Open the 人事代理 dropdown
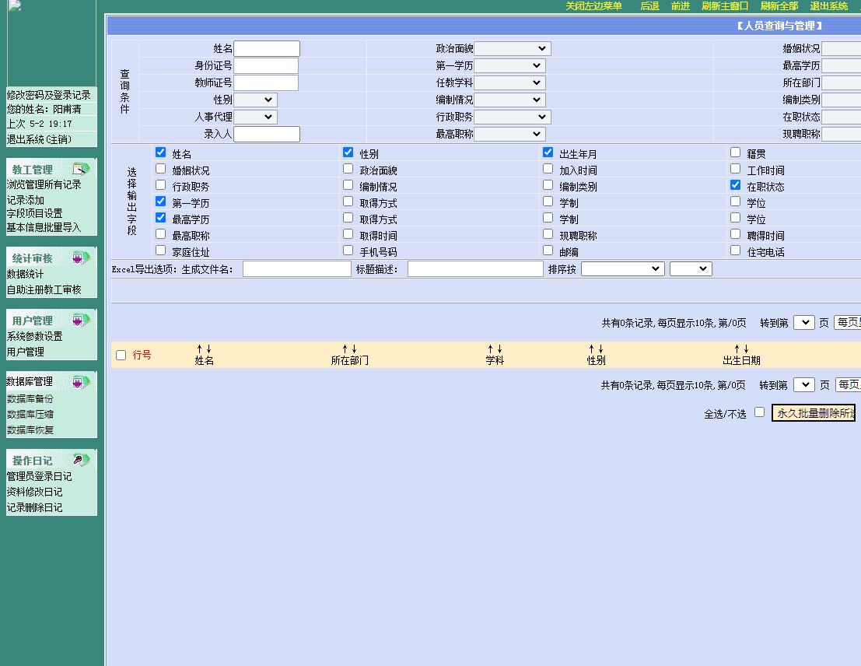The height and width of the screenshot is (666, 861). point(255,117)
